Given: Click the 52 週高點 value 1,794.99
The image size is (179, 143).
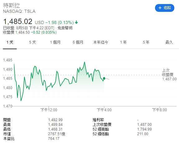Looking at the screenshot, I should 144,129.
